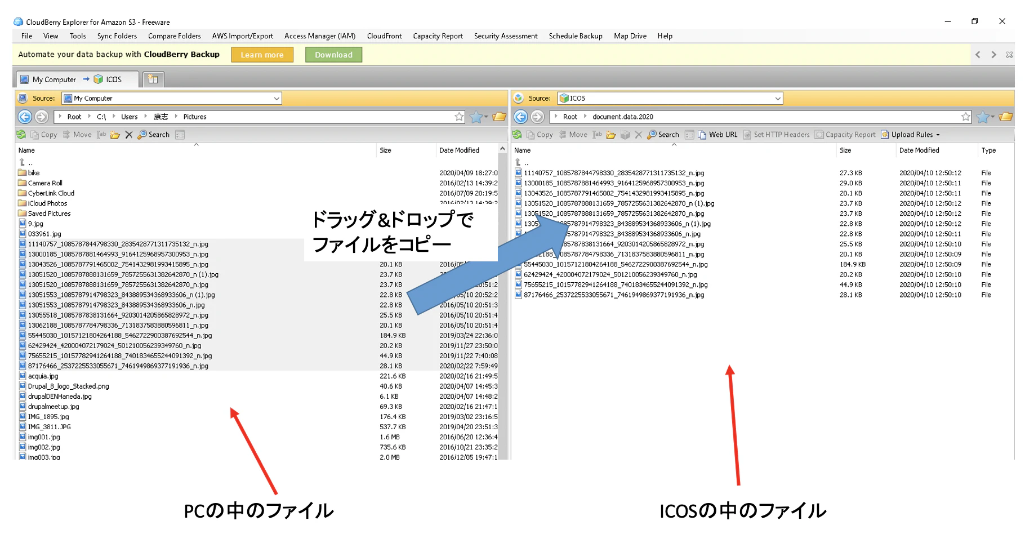This screenshot has width=1034, height=534.
Task: Refresh the ICOS pane file list
Action: (517, 135)
